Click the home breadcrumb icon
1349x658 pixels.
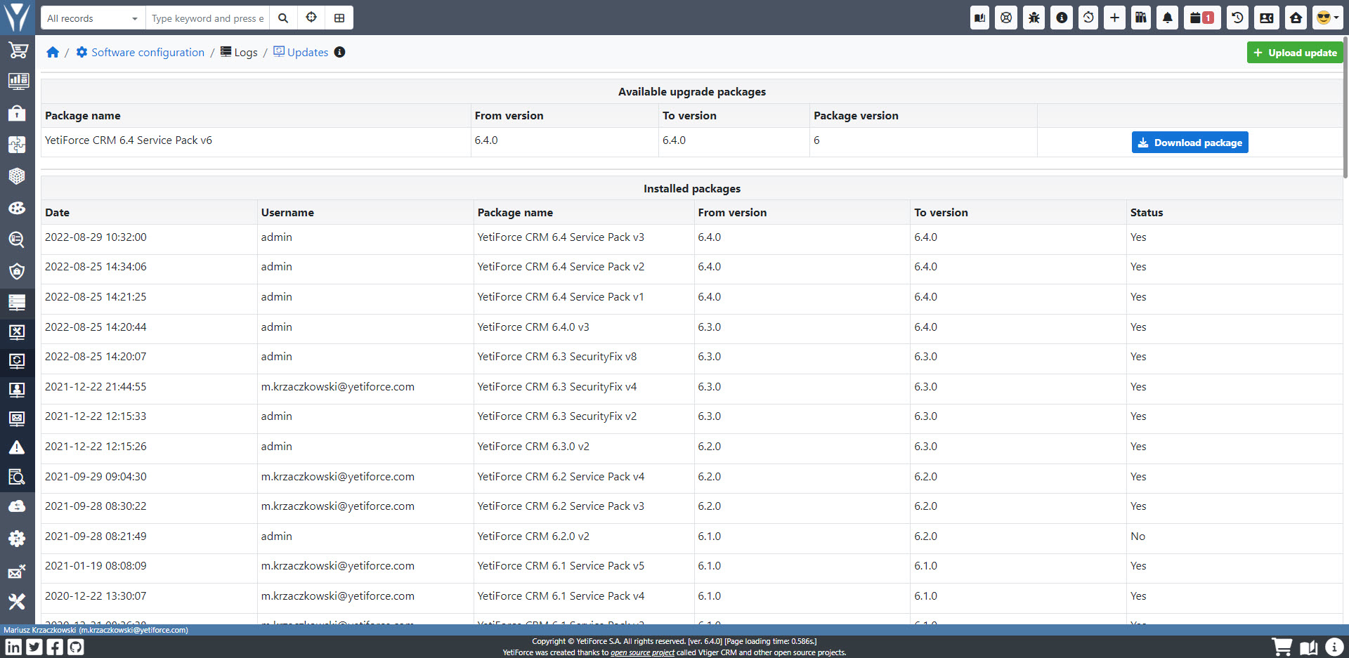(53, 52)
